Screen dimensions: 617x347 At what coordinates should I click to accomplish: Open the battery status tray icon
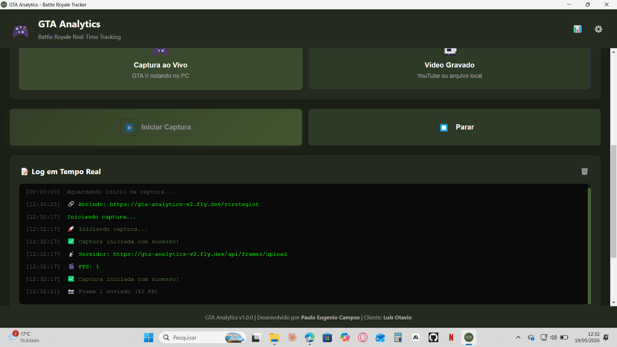(564, 337)
